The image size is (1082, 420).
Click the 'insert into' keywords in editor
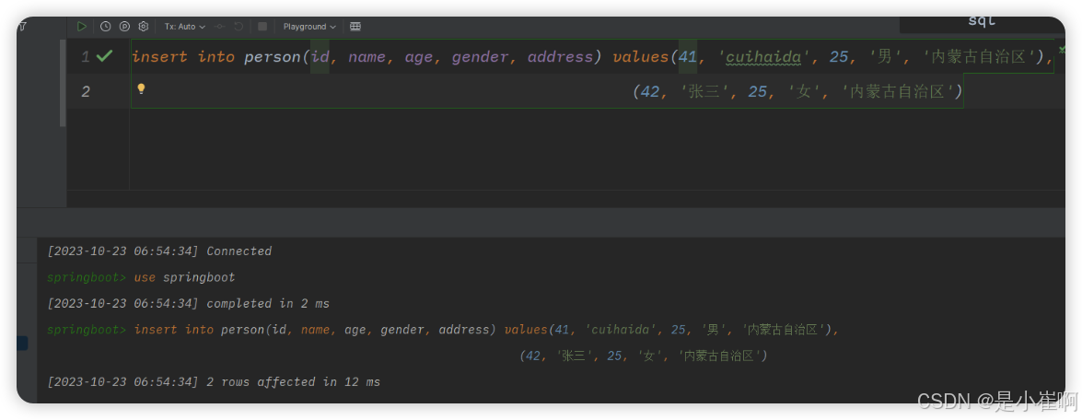pyautogui.click(x=183, y=56)
